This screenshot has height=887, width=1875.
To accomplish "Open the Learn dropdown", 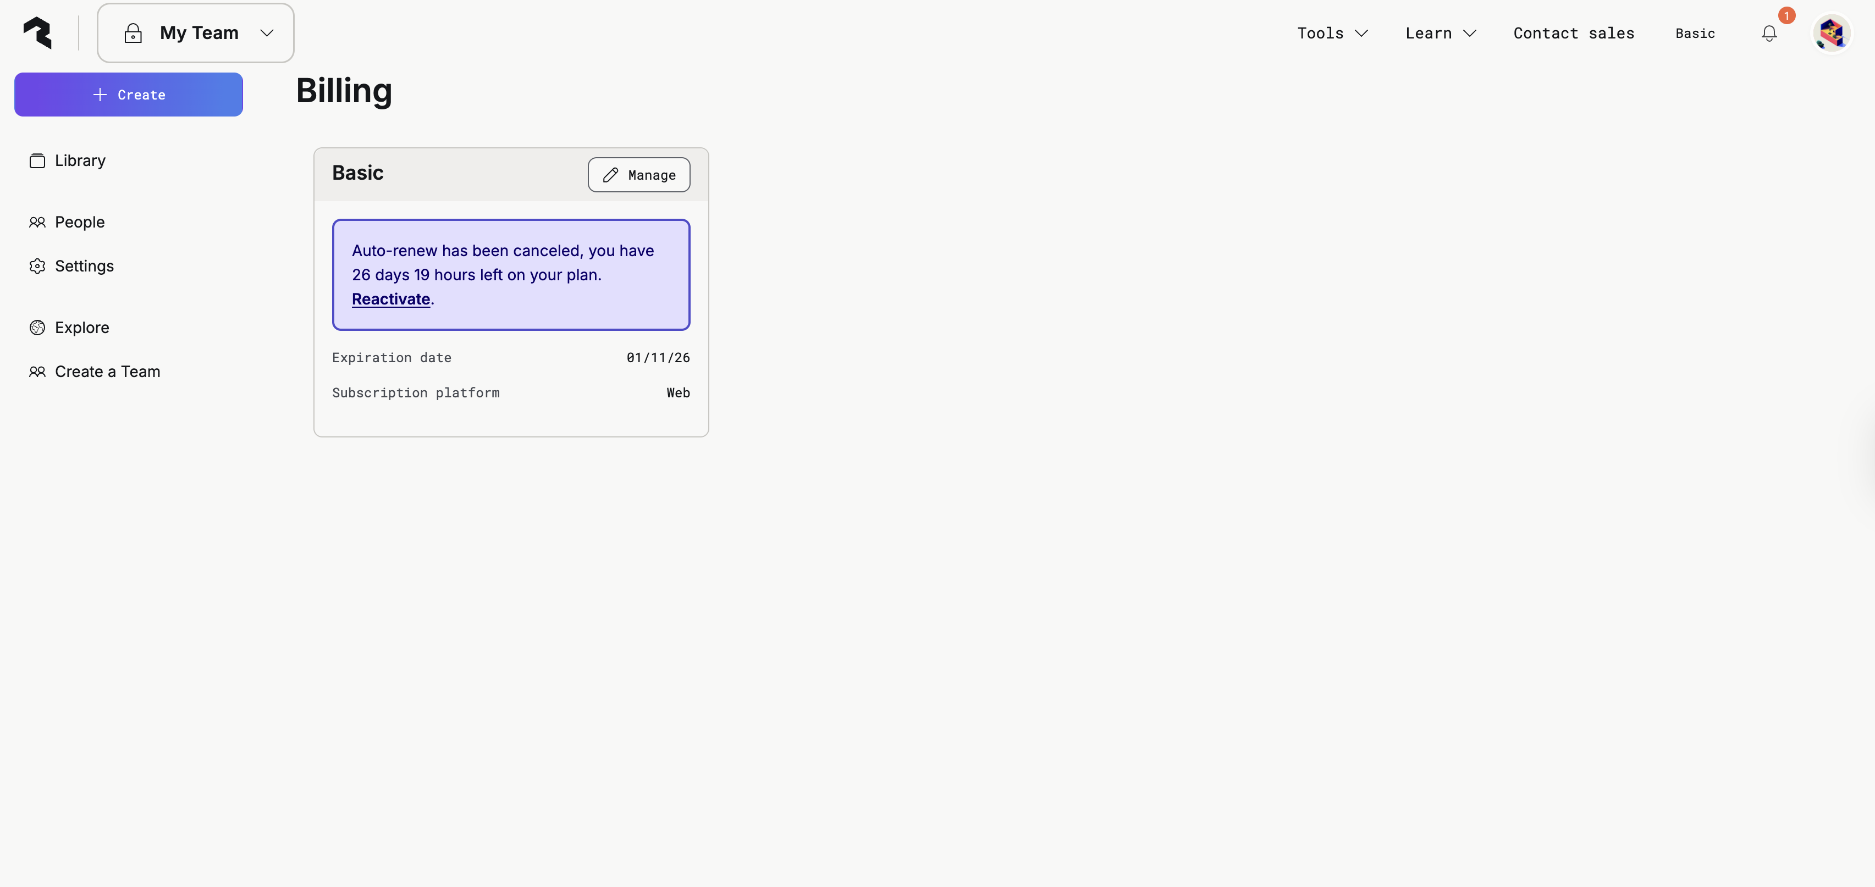I will pyautogui.click(x=1440, y=33).
